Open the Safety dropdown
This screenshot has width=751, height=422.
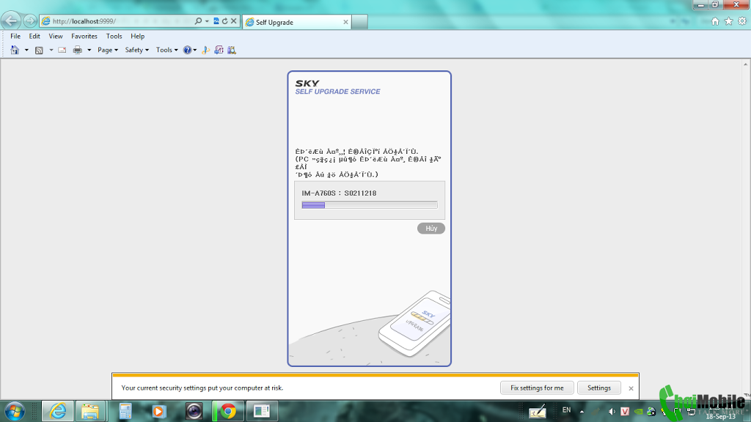click(137, 50)
